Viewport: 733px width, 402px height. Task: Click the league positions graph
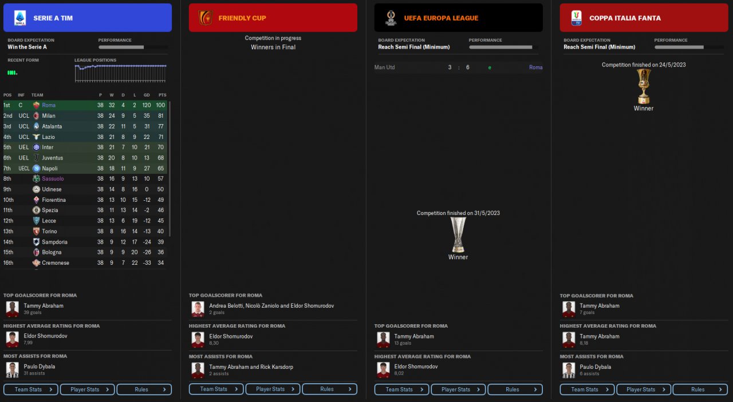click(x=121, y=73)
